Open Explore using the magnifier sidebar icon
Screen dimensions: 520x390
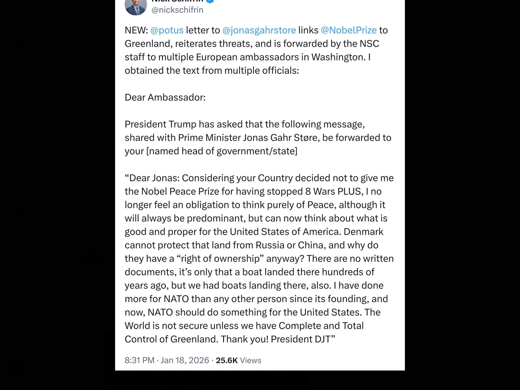(x=18, y=67)
